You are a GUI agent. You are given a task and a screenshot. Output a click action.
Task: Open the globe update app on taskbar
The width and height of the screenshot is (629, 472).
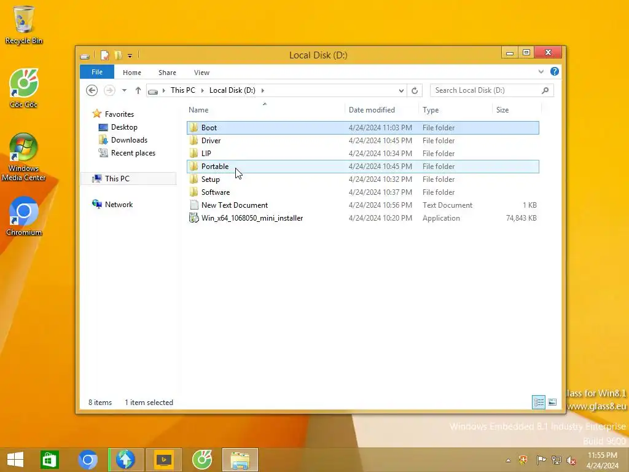[x=125, y=460]
